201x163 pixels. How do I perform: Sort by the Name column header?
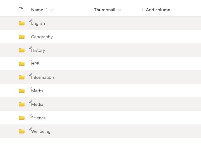click(37, 10)
